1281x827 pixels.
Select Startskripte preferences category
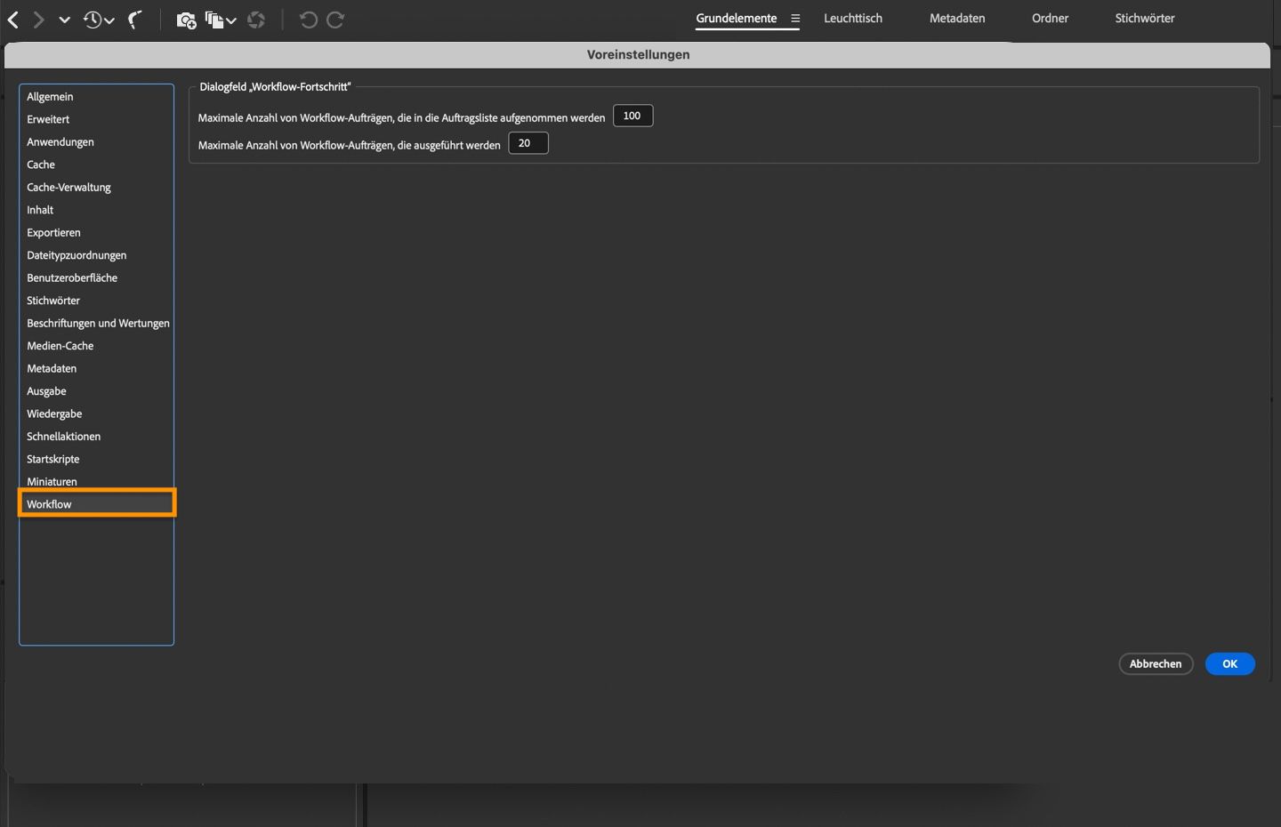96,460
